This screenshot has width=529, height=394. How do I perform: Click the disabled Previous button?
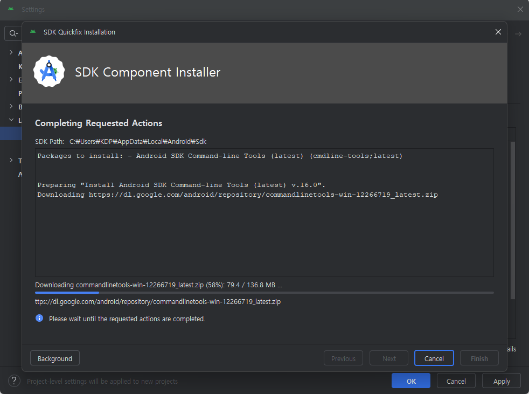(x=343, y=358)
